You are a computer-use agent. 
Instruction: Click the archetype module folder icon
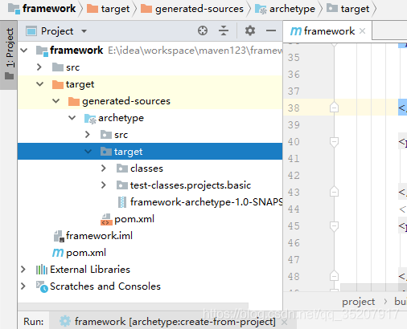[x=90, y=119]
